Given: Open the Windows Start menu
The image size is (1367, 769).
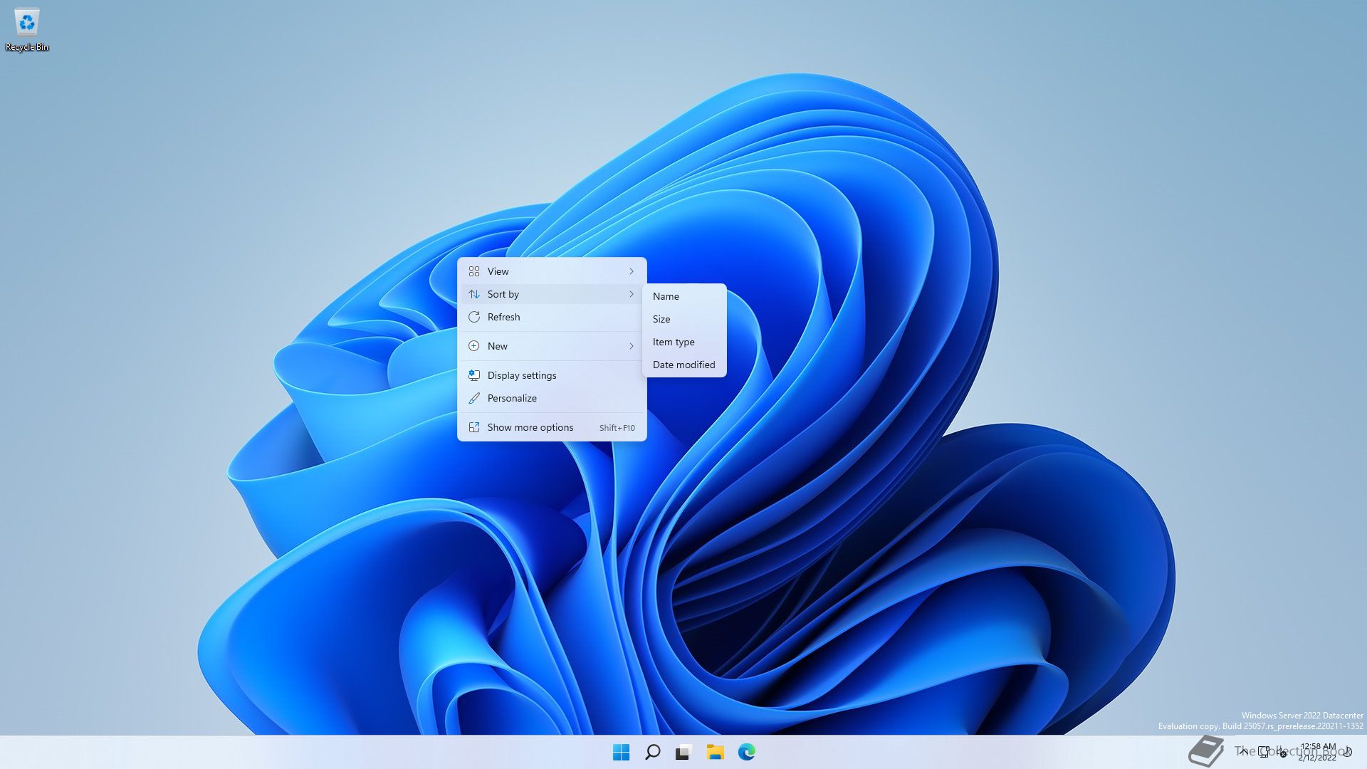Looking at the screenshot, I should (621, 752).
